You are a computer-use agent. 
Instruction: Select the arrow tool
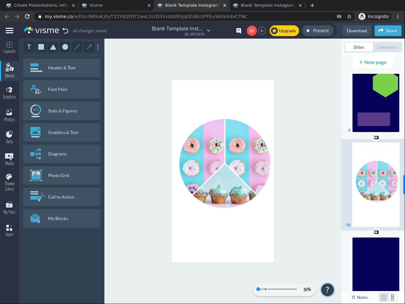[89, 47]
